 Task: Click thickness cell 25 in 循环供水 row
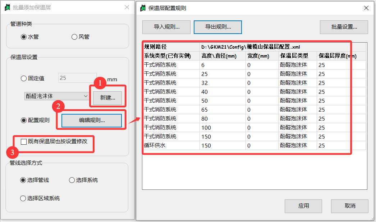pos(341,145)
